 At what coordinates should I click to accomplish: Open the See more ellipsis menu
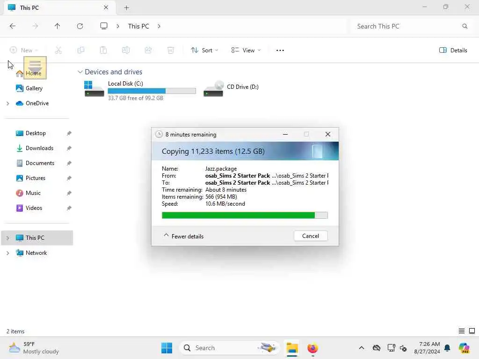(x=280, y=50)
